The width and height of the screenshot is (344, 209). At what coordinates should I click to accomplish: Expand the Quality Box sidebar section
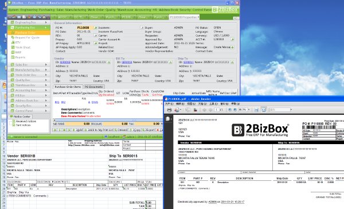click(29, 80)
